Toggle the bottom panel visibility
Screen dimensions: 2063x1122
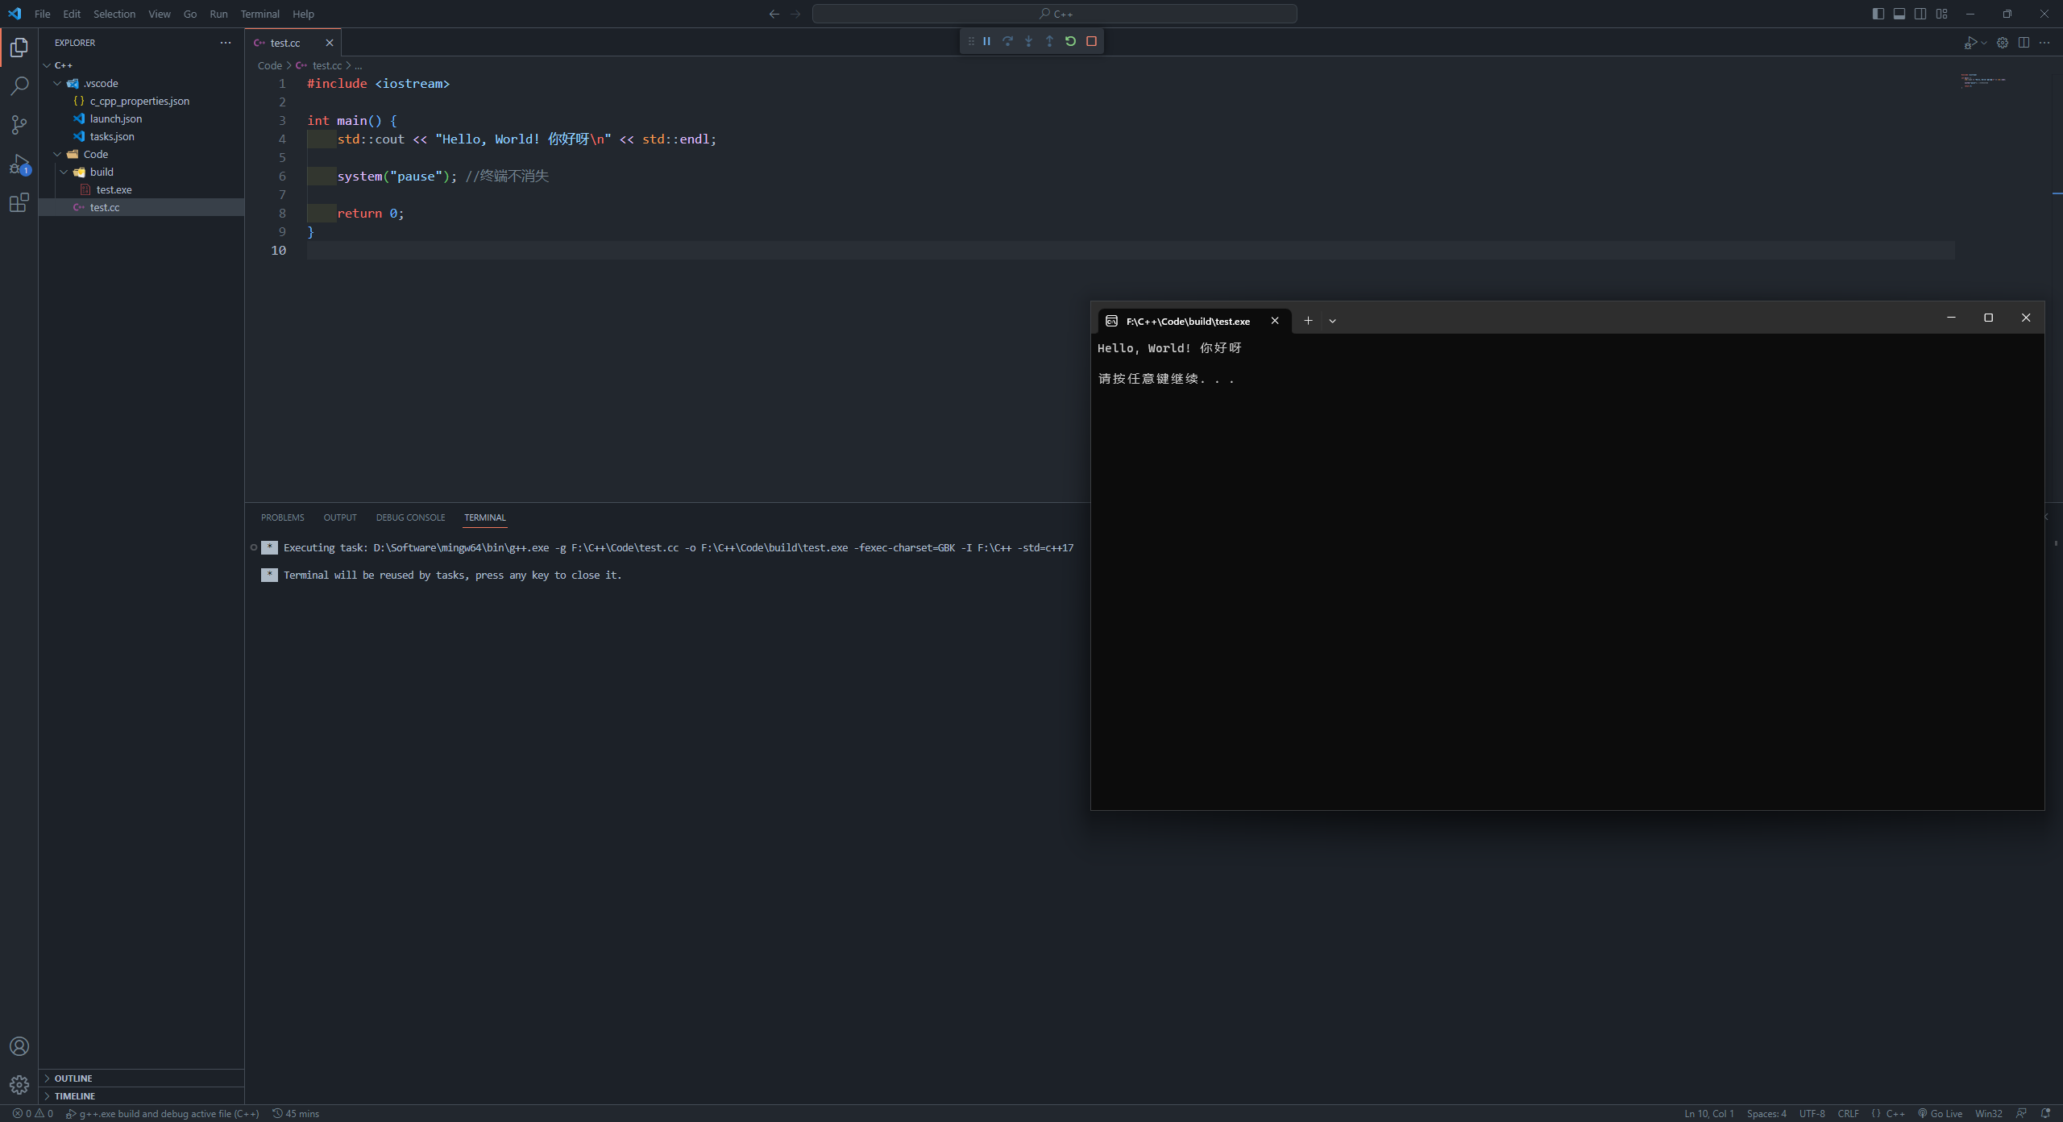pyautogui.click(x=1899, y=13)
